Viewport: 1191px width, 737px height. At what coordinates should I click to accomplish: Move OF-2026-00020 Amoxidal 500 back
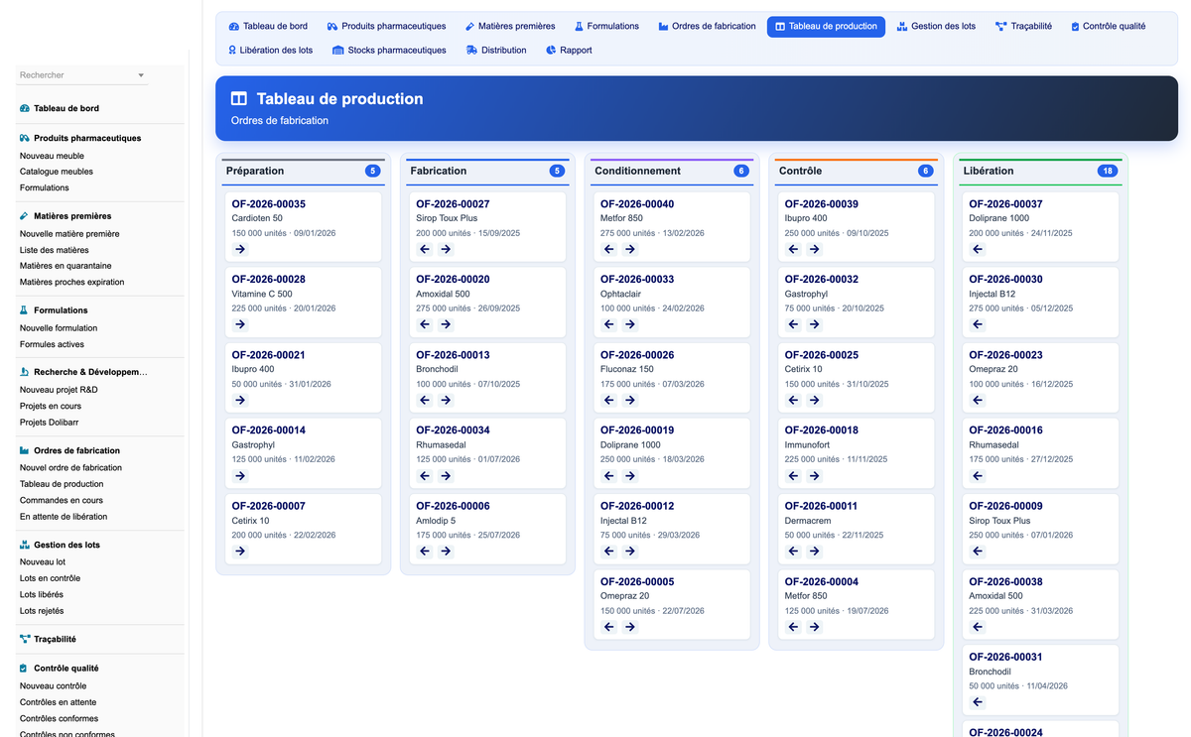(x=425, y=324)
